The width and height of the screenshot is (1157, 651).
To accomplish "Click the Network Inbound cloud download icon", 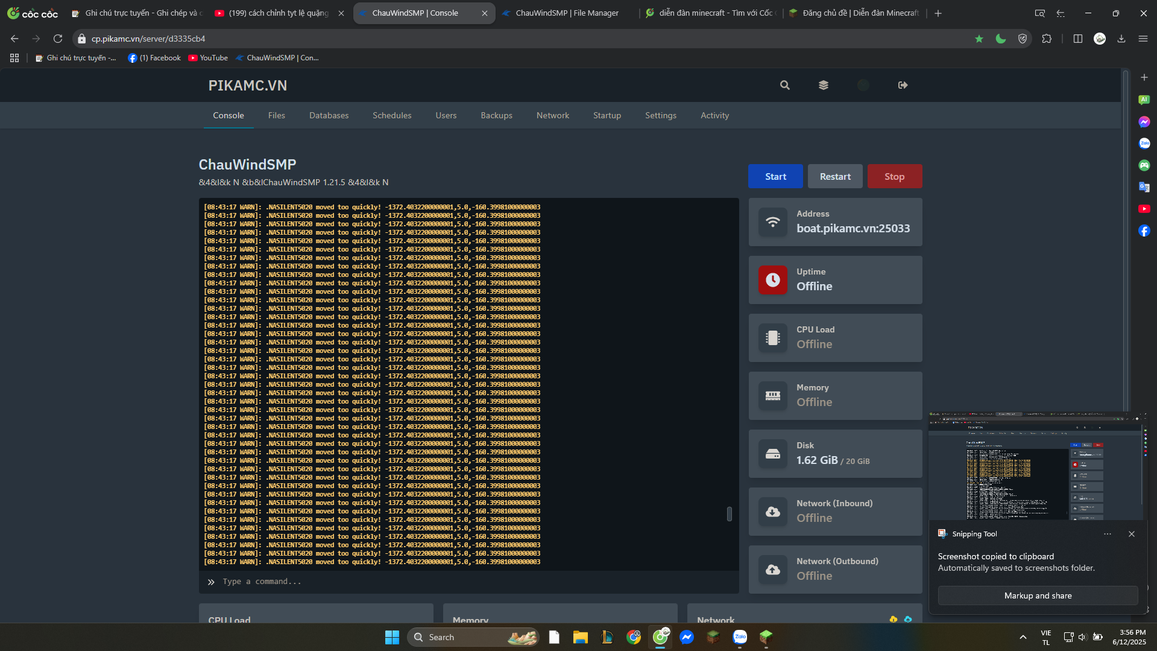I will 773,512.
